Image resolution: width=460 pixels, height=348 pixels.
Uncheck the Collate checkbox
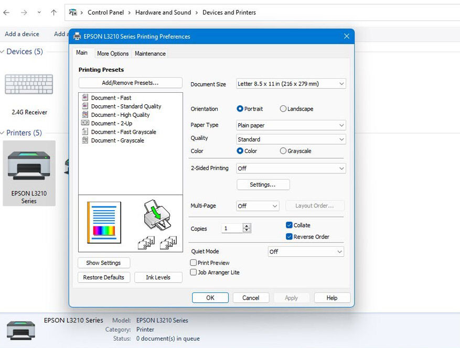289,225
